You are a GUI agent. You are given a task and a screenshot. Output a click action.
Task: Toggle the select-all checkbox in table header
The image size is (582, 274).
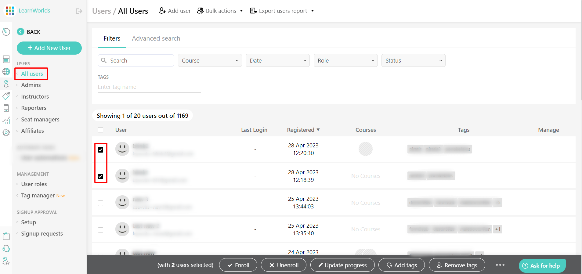(x=101, y=130)
